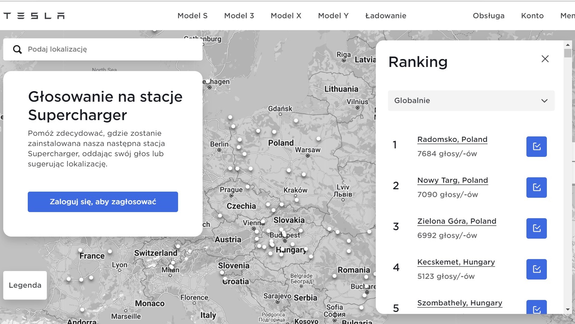Click the Warsaw city marker on the map
Viewport: 575px width, 324px height.
click(x=308, y=156)
